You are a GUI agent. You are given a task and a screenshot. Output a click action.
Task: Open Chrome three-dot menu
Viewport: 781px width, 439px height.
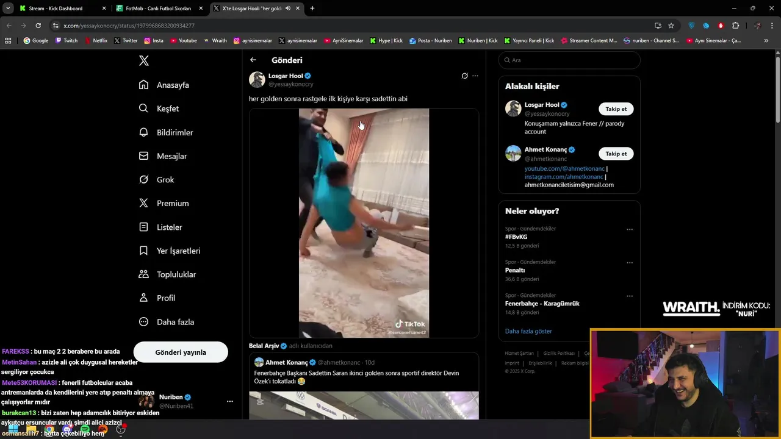(x=772, y=26)
